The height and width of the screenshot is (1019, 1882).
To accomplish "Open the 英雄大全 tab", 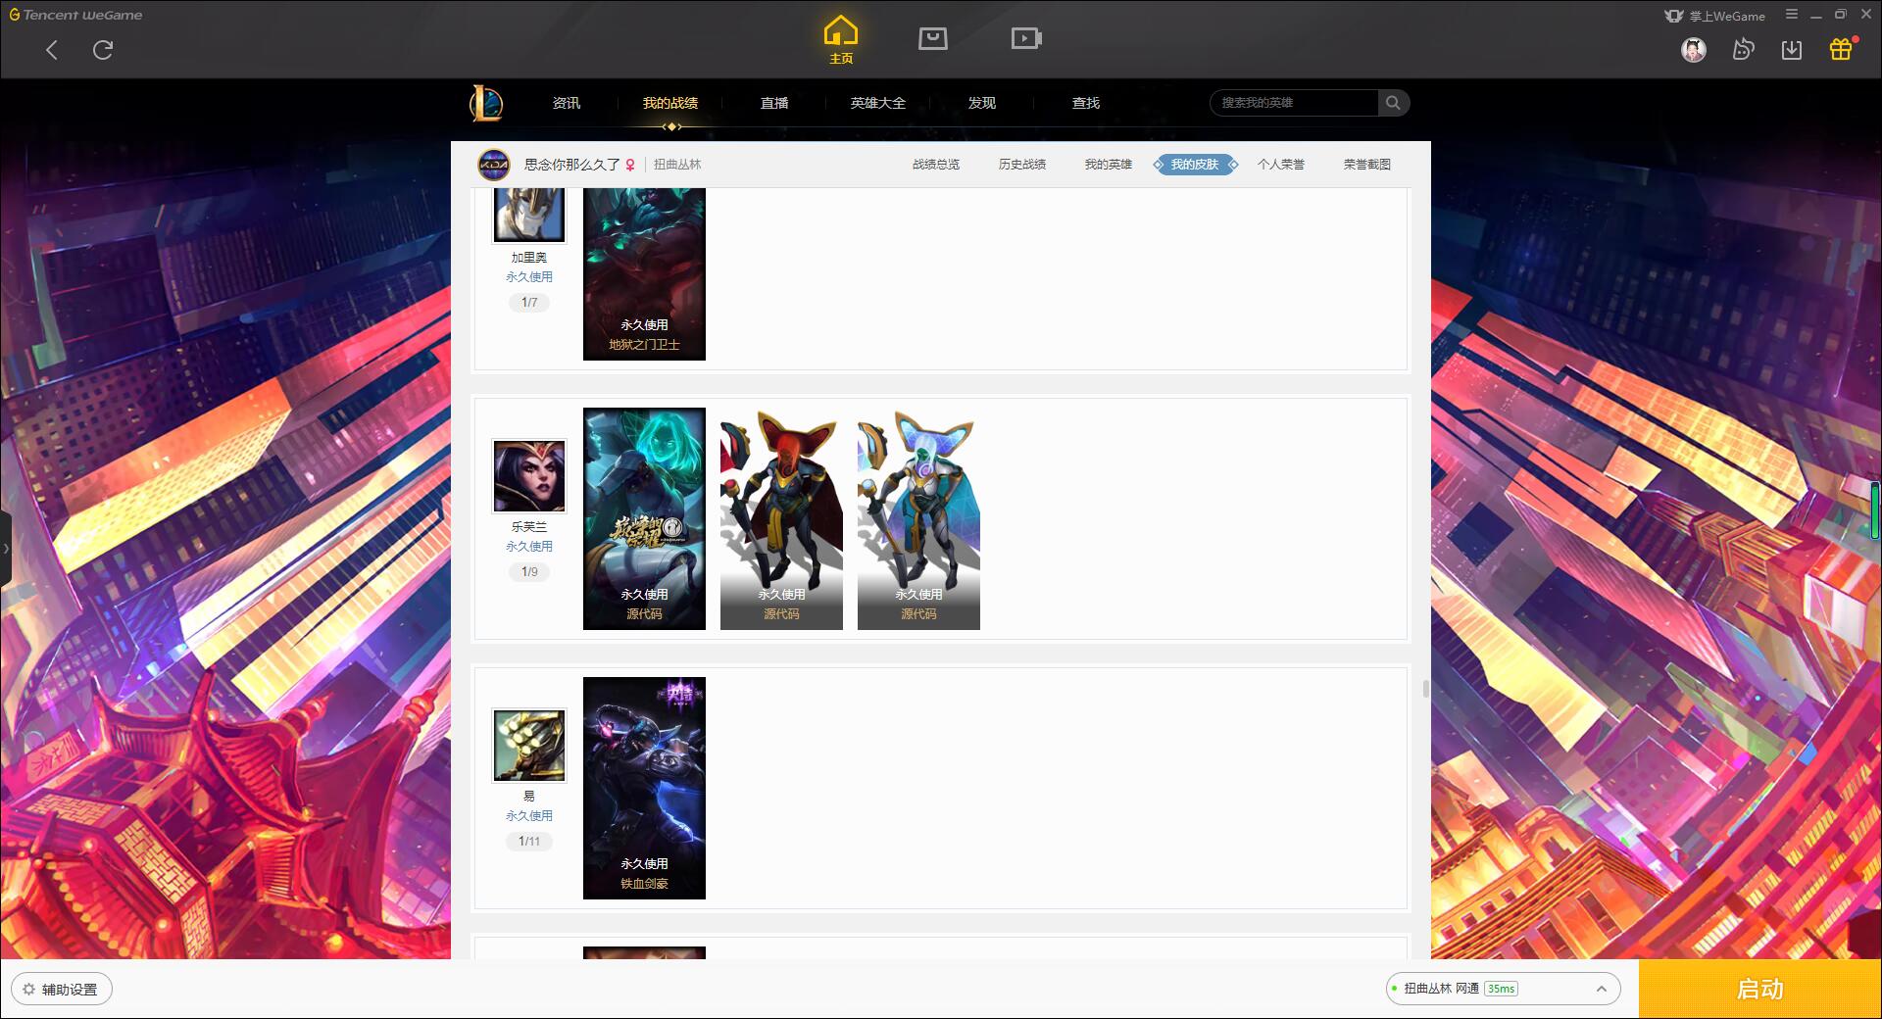I will point(878,103).
